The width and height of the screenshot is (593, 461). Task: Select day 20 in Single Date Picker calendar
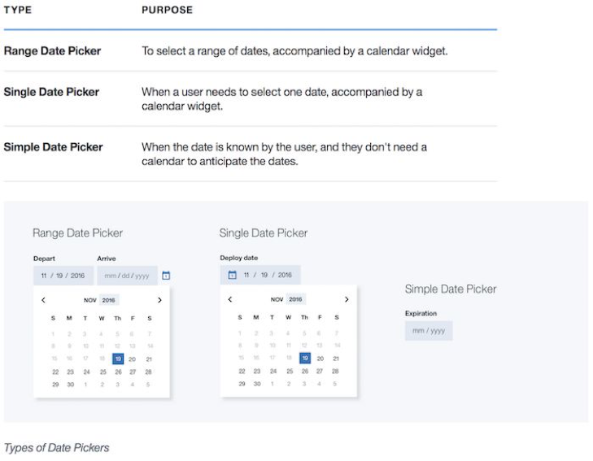(320, 359)
